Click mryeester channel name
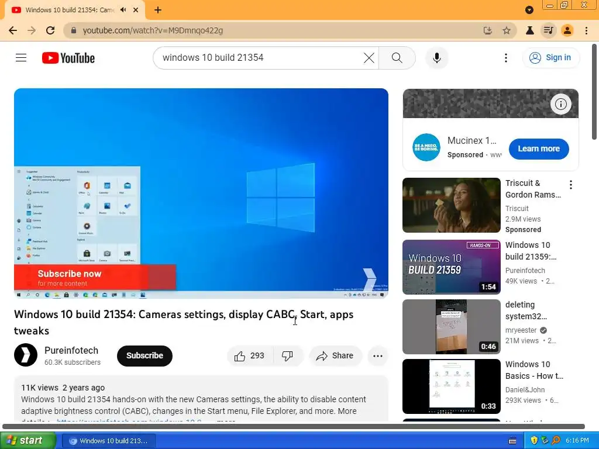The height and width of the screenshot is (449, 599). tap(521, 330)
